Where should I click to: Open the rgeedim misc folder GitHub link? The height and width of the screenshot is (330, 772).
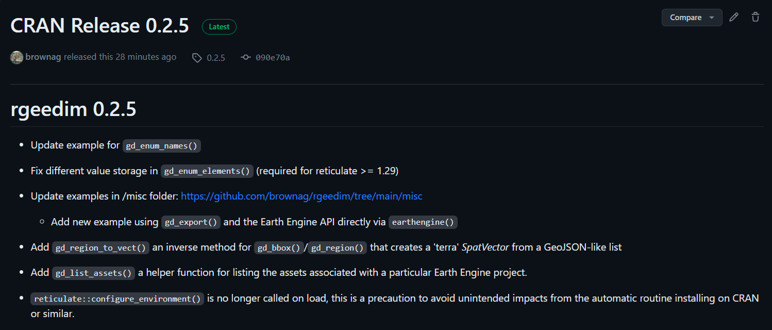click(x=301, y=196)
